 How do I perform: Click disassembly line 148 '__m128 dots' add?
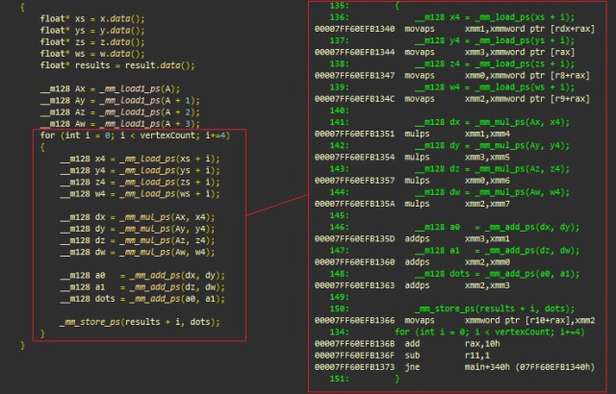click(454, 274)
